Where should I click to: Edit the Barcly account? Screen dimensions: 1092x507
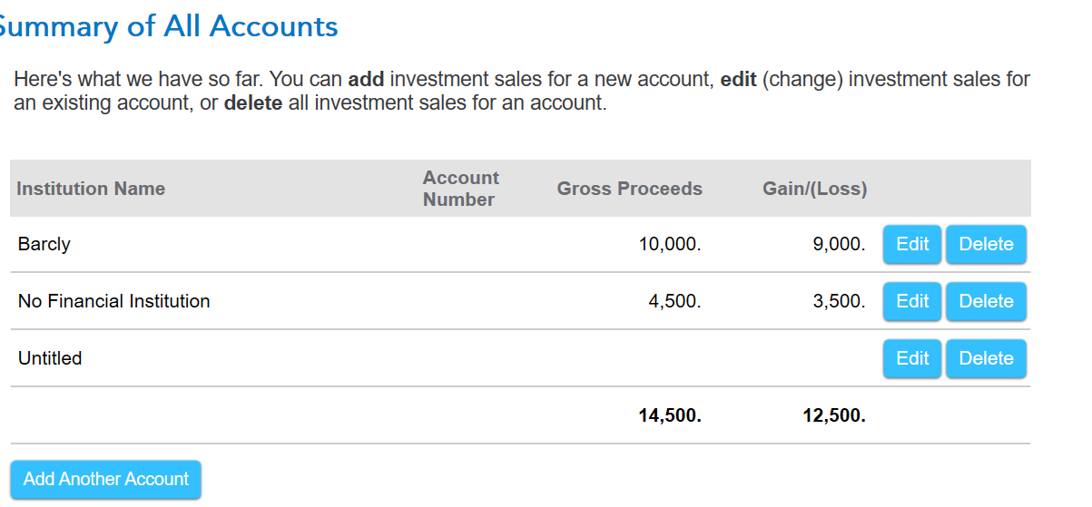pos(912,244)
